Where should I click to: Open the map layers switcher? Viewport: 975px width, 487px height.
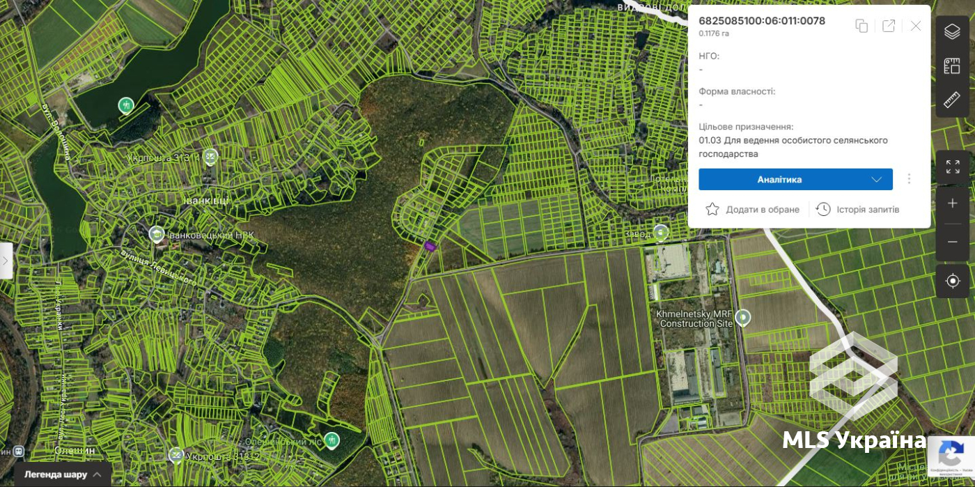pos(952,32)
